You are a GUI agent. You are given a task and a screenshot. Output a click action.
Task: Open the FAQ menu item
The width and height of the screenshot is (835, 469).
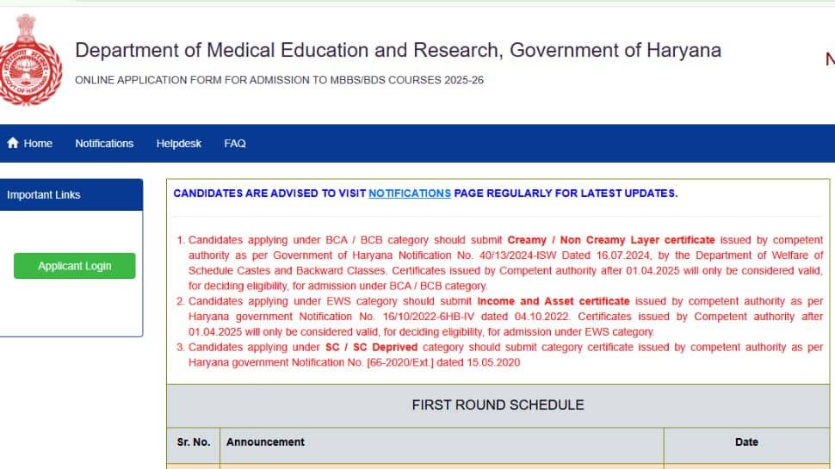click(x=235, y=143)
